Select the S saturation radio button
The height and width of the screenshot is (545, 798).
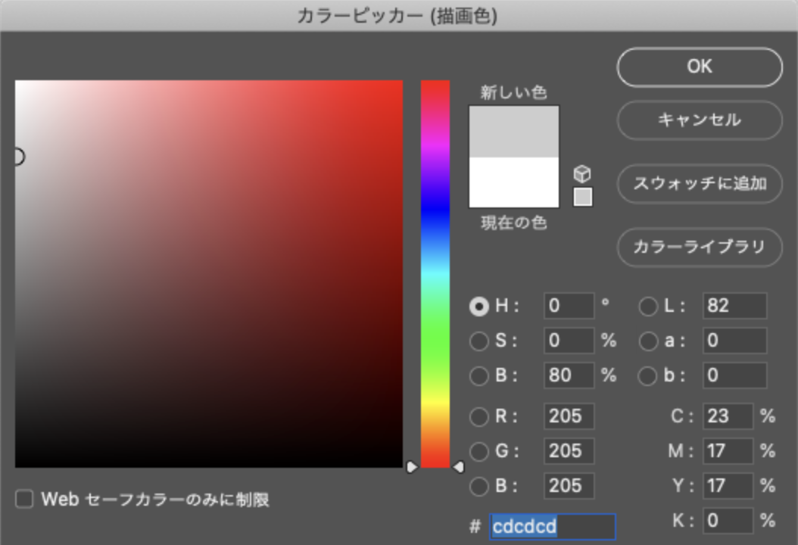click(x=479, y=341)
